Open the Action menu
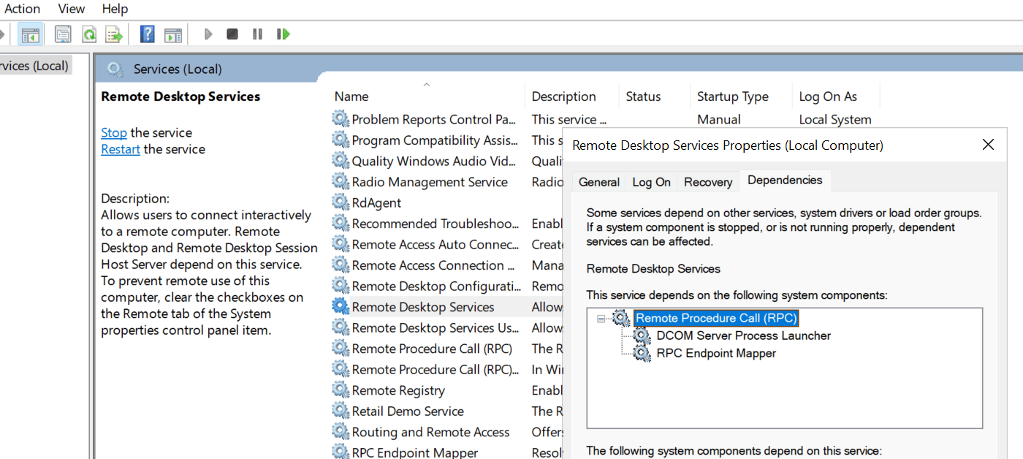The height and width of the screenshot is (459, 1023). (x=23, y=9)
